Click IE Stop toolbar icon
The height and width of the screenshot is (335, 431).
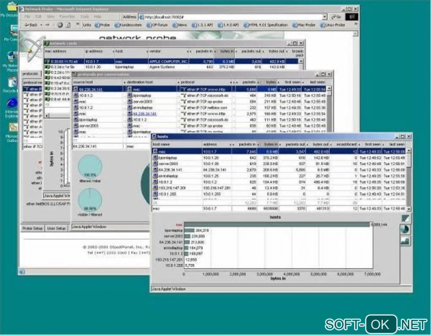pyautogui.click(x=60, y=25)
